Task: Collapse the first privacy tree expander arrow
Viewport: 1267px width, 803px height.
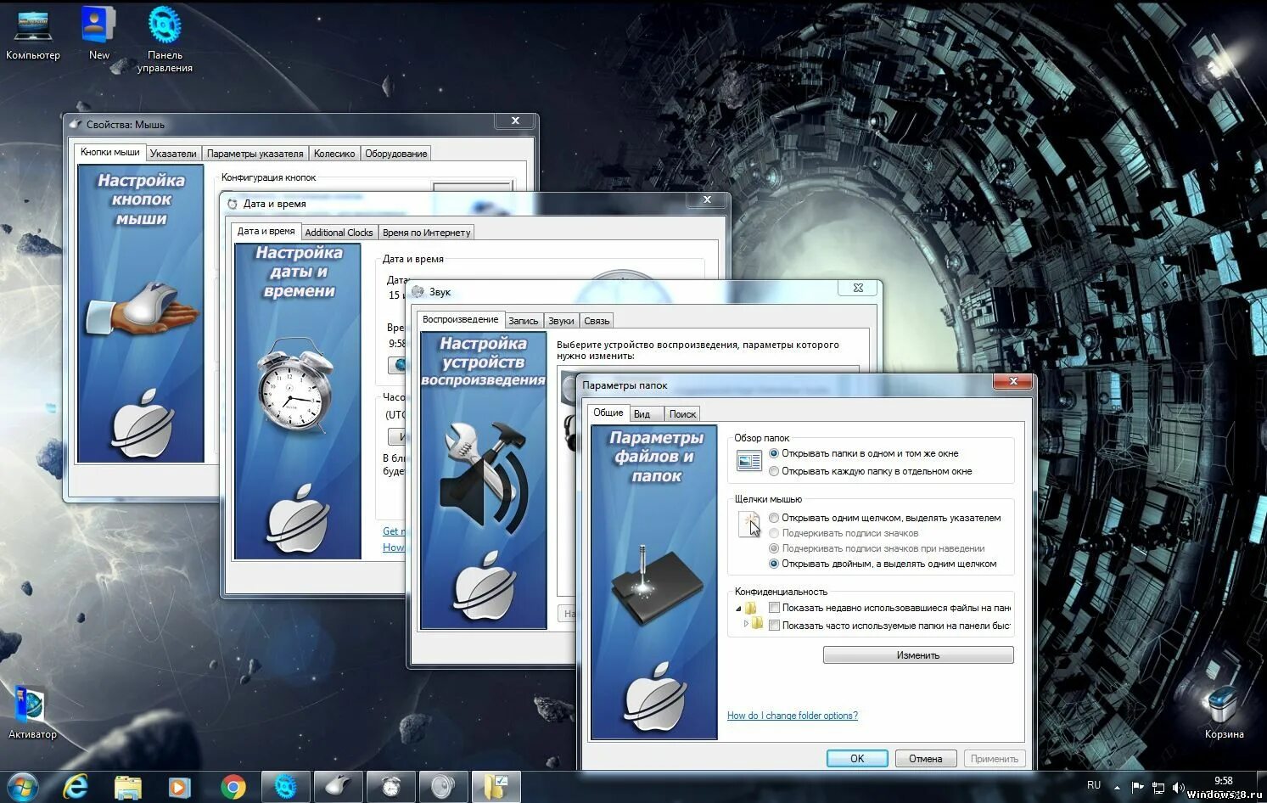Action: click(x=738, y=608)
